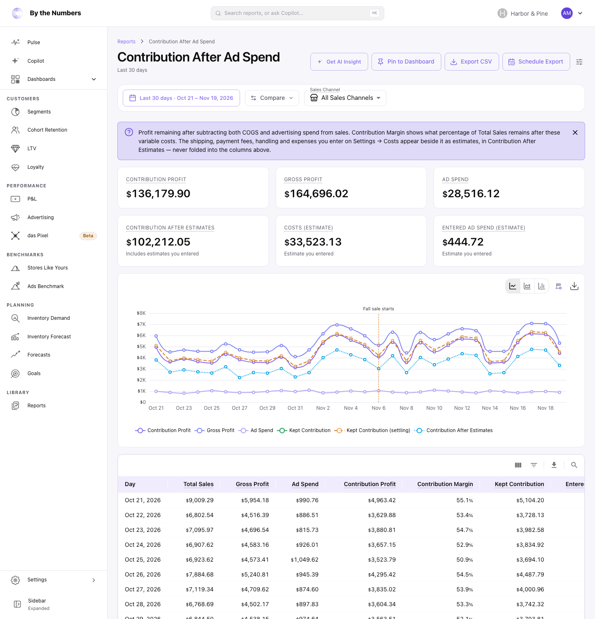The image size is (595, 619).
Task: Open the All Sales Channels dropdown
Action: coord(345,98)
